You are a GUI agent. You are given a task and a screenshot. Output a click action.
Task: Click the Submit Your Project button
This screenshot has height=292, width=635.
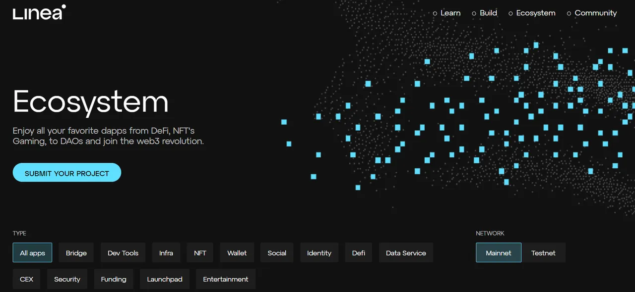[67, 173]
